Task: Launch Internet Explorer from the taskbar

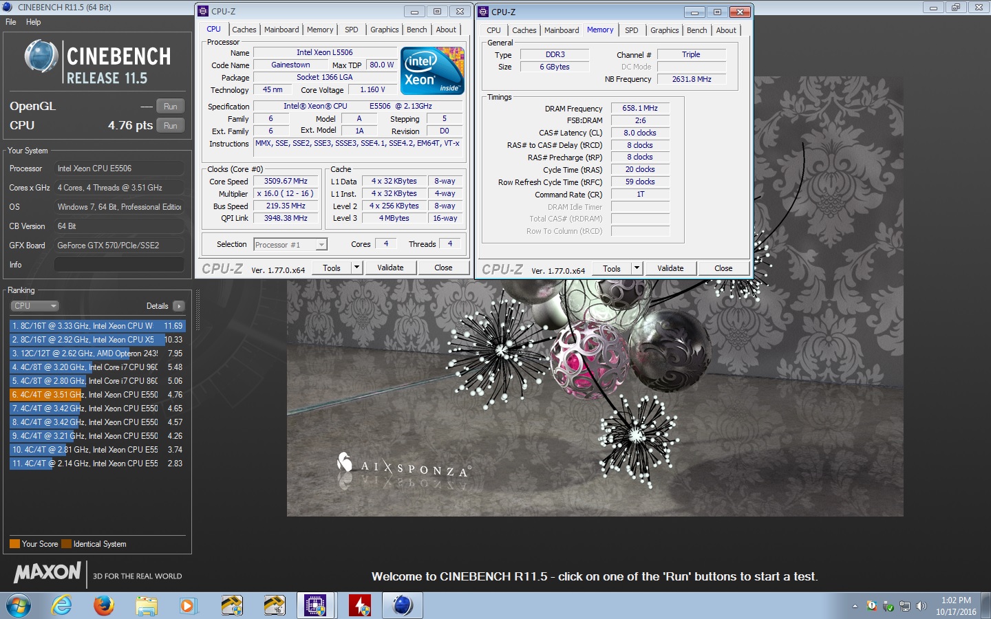Action: [62, 605]
